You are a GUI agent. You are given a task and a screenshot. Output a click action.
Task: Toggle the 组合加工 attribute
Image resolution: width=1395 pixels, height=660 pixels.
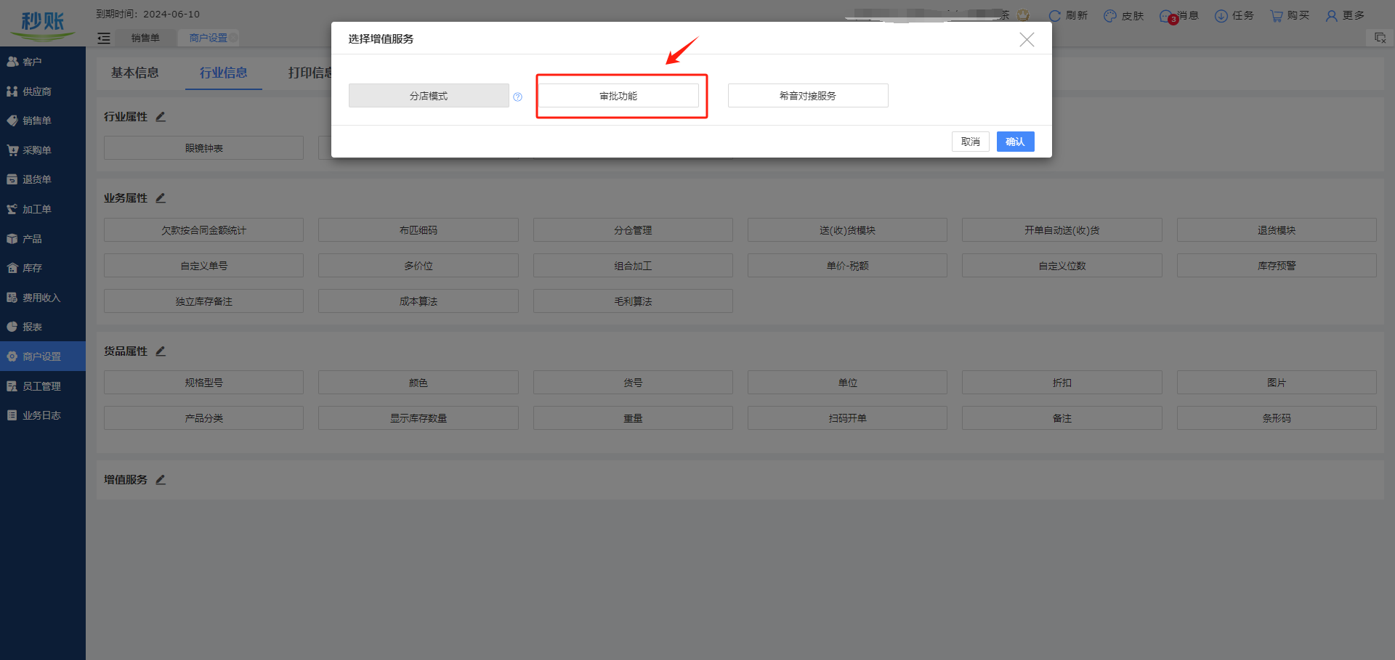pos(633,266)
